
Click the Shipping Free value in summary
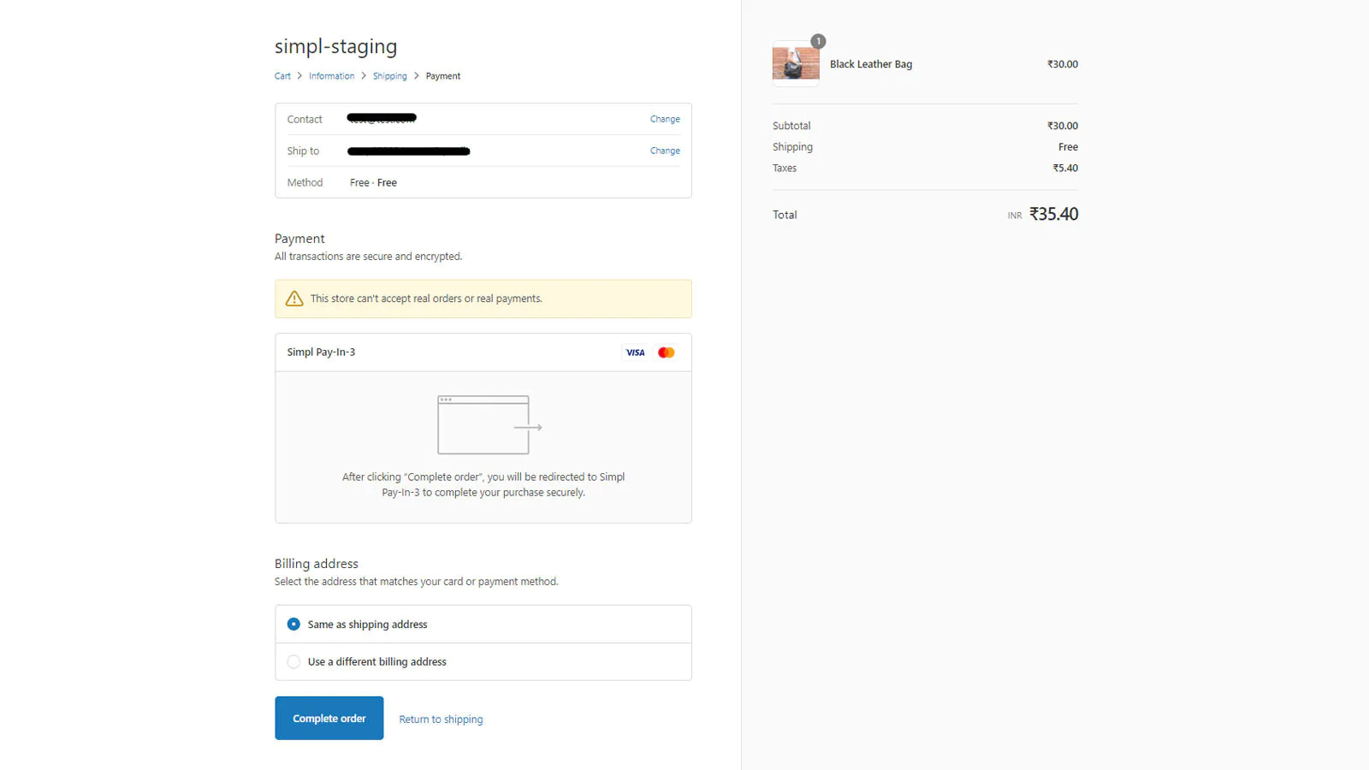point(1068,147)
